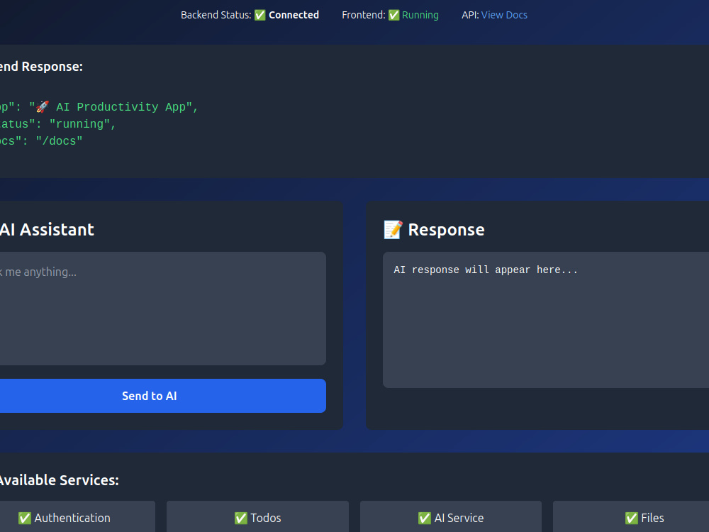Screen dimensions: 709x532
Task: Focus the ask me anything text area
Action: coord(163,309)
